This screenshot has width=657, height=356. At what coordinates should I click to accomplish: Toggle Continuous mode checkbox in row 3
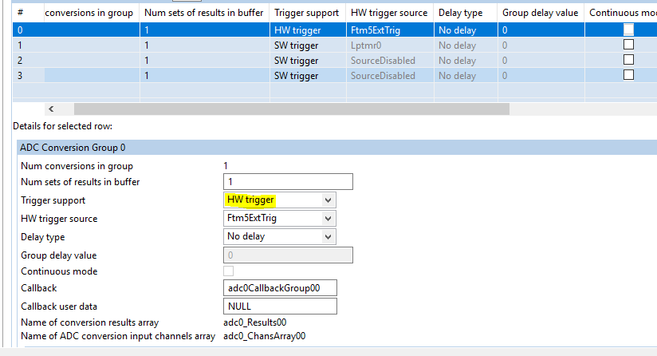click(x=628, y=75)
